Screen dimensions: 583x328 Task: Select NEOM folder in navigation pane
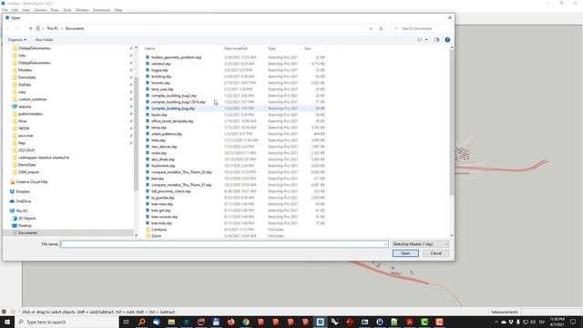(24, 128)
